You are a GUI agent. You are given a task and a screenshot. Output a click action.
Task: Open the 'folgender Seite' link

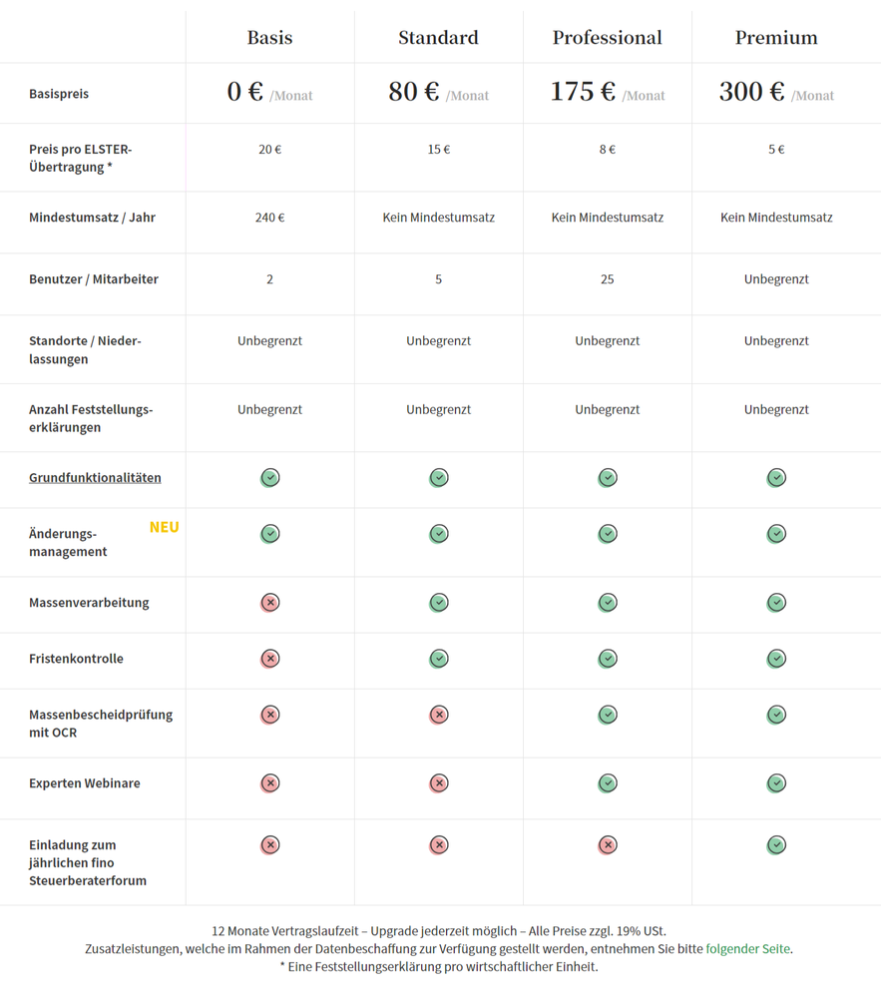coord(747,949)
